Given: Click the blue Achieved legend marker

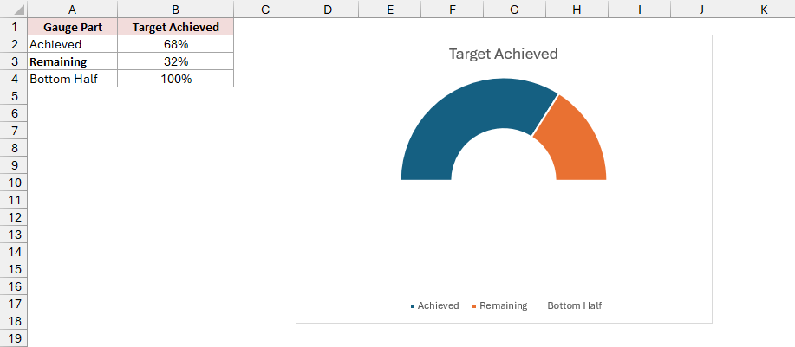Looking at the screenshot, I should (413, 306).
